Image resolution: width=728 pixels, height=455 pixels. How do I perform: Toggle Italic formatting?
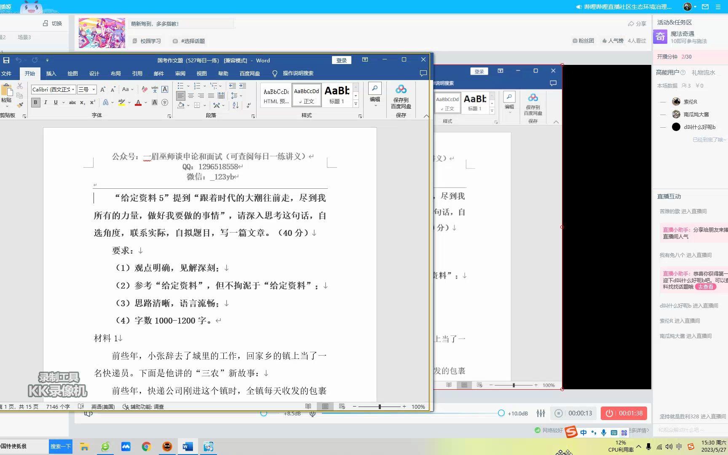point(45,102)
